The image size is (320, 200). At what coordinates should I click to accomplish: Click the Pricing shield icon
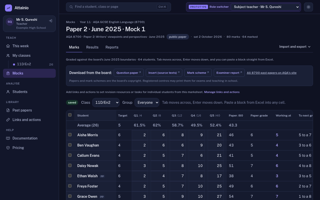pos(8,148)
